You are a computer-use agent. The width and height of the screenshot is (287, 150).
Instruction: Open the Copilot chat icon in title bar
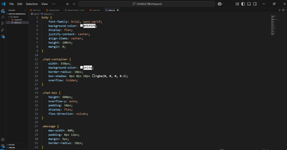[219, 4]
